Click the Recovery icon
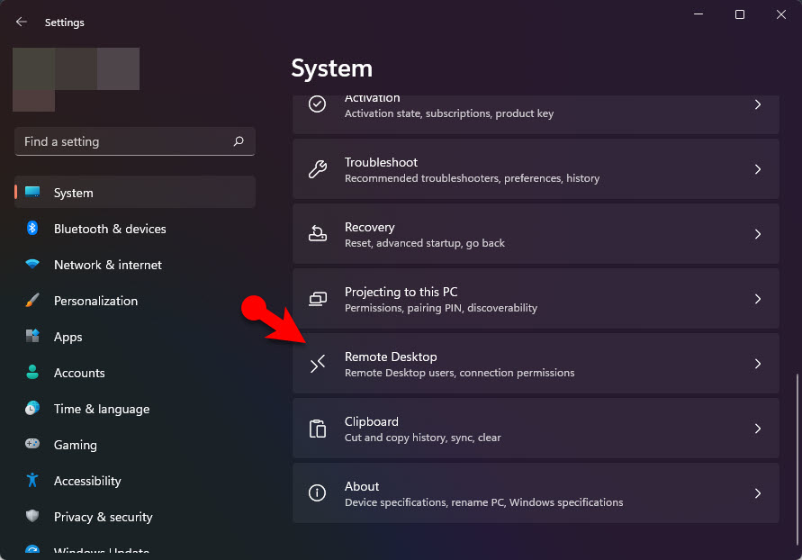 tap(317, 234)
